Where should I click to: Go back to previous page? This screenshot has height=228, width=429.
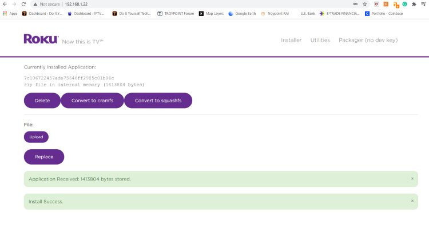coord(5,4)
